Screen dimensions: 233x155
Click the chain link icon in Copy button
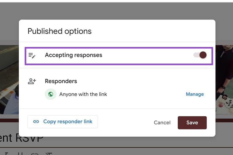(36, 122)
